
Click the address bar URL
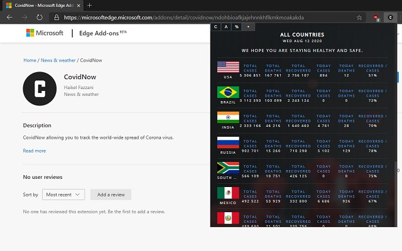click(183, 18)
